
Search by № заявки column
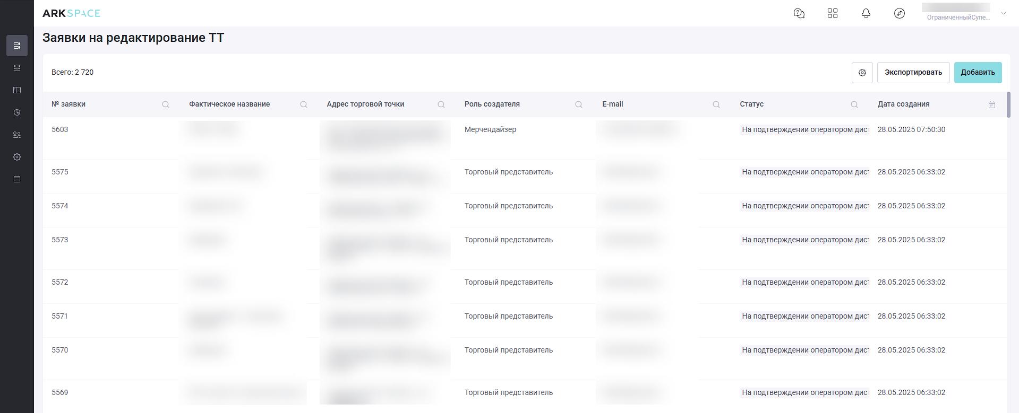(166, 104)
